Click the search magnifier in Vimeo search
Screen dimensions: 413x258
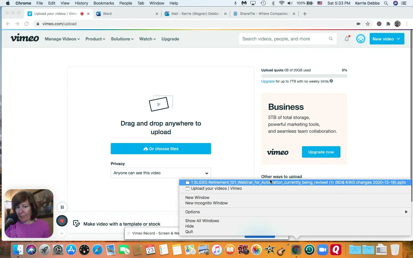pyautogui.click(x=331, y=39)
